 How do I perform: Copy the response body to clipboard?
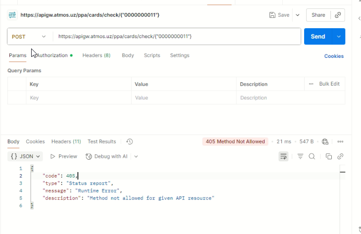coord(328,156)
